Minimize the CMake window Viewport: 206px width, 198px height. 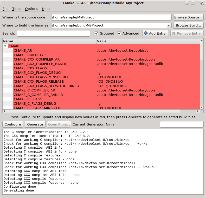pos(187,3)
